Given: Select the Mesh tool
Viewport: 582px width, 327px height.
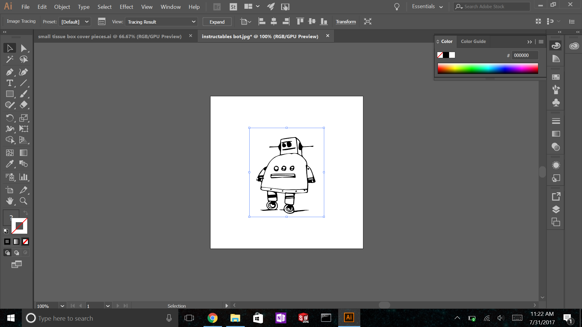Looking at the screenshot, I should (10, 153).
